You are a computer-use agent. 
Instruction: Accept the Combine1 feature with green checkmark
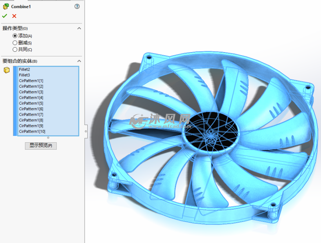click(5, 16)
